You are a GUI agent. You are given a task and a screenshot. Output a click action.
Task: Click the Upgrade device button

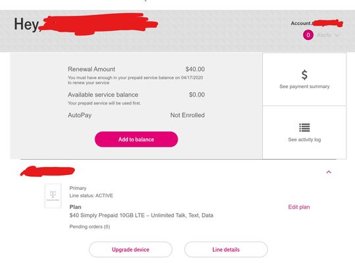[x=131, y=249]
